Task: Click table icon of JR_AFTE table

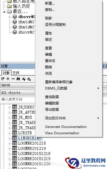Action: click(15, 112)
